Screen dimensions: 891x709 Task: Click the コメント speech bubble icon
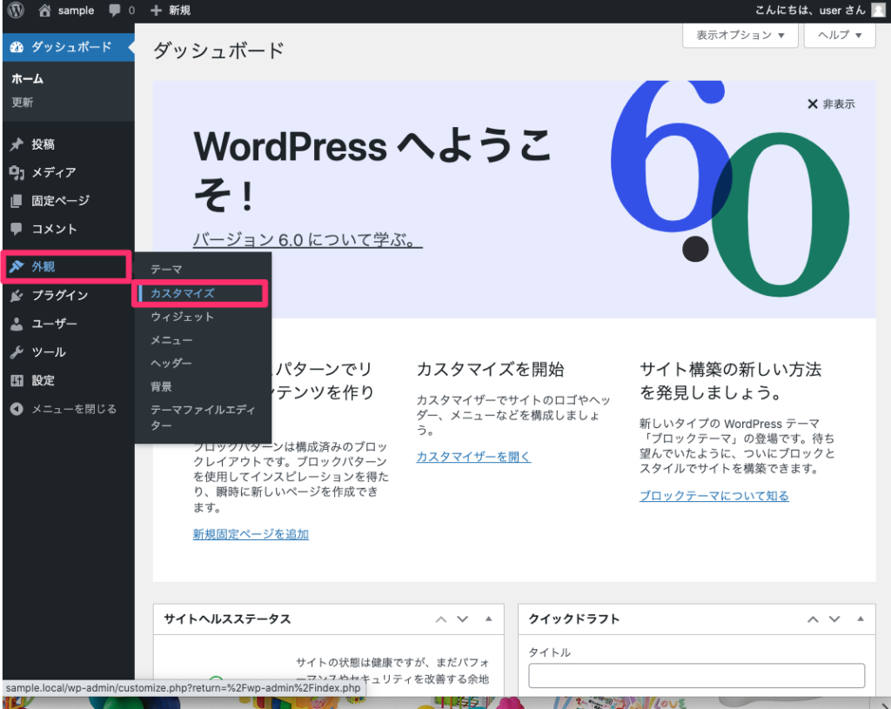(x=17, y=229)
